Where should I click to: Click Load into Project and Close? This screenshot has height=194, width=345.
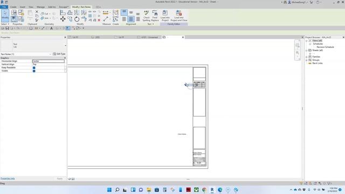179,16
